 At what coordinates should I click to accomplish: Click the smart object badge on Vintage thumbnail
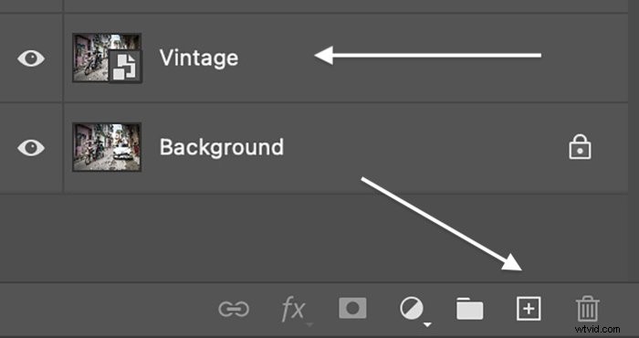[125, 66]
